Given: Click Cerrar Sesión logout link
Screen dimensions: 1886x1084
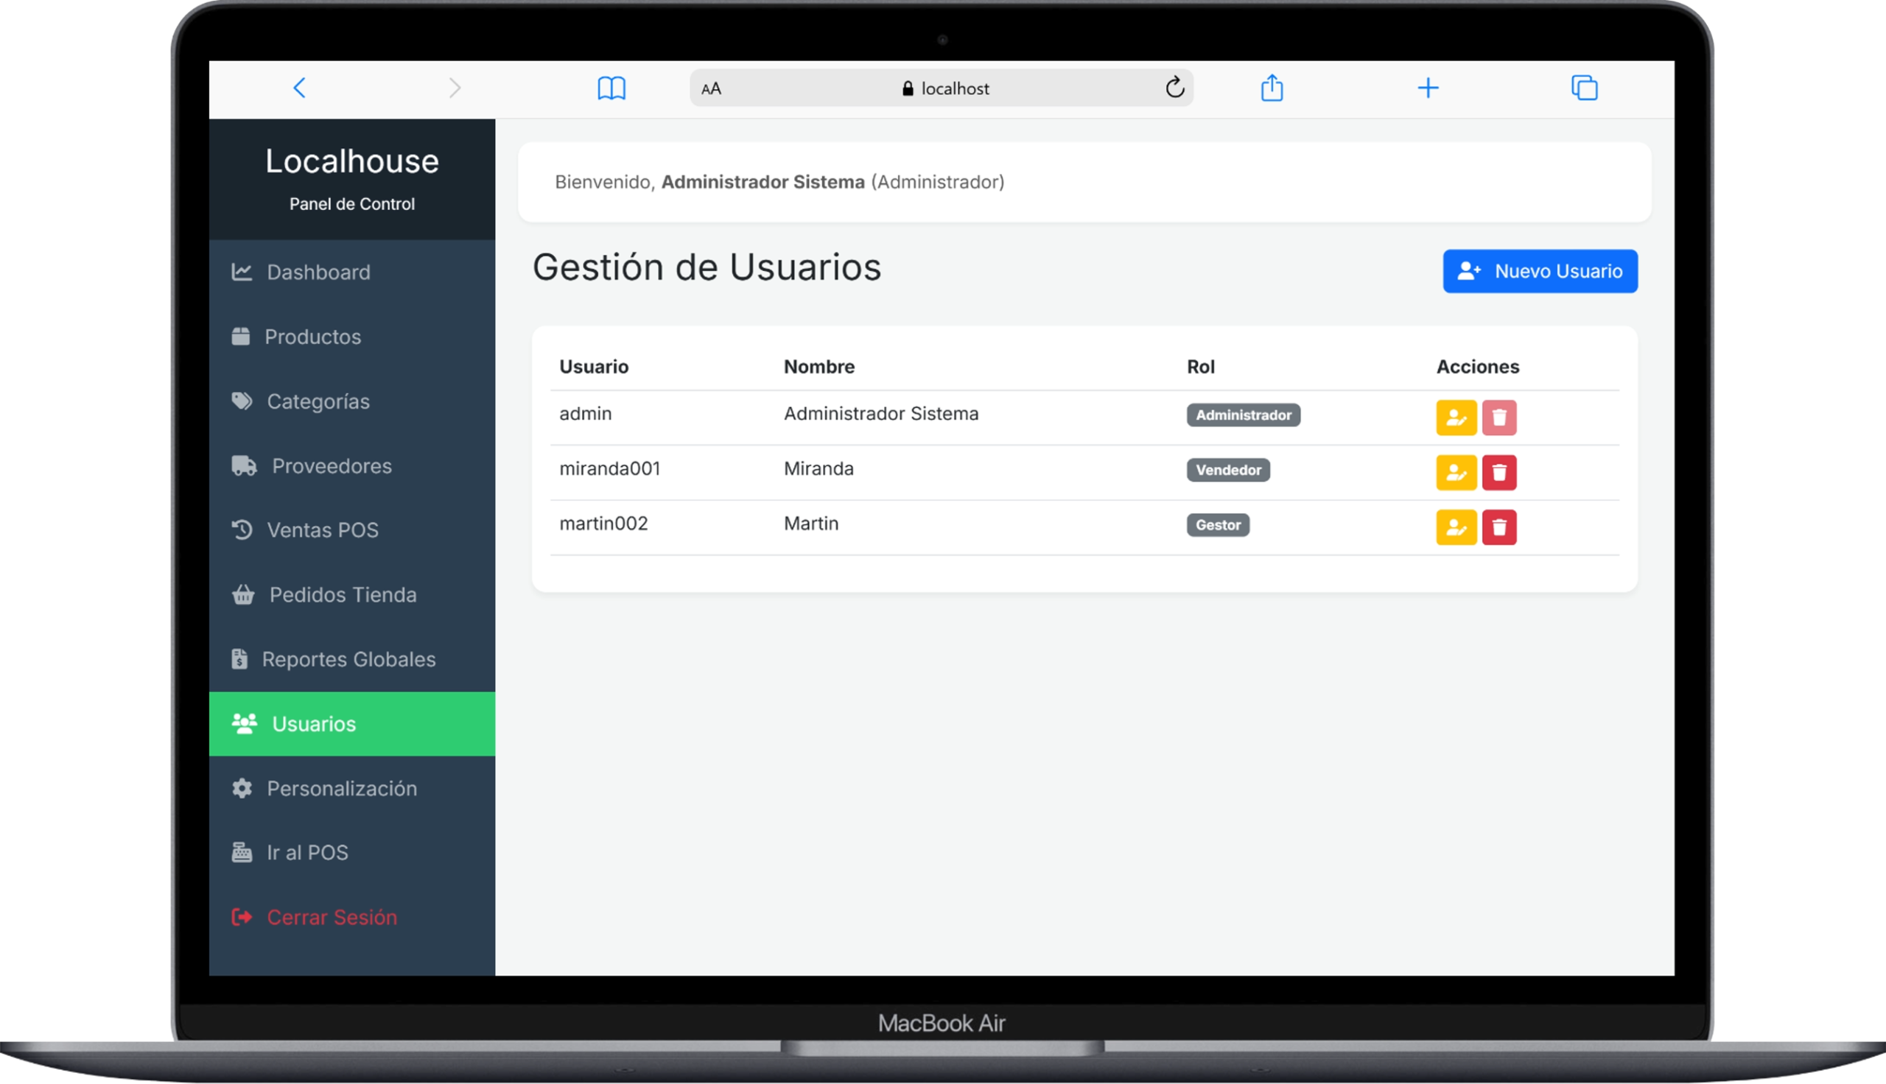Looking at the screenshot, I should (332, 918).
